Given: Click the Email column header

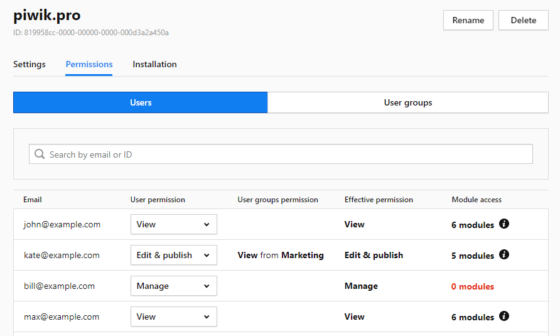Looking at the screenshot, I should pos(33,200).
